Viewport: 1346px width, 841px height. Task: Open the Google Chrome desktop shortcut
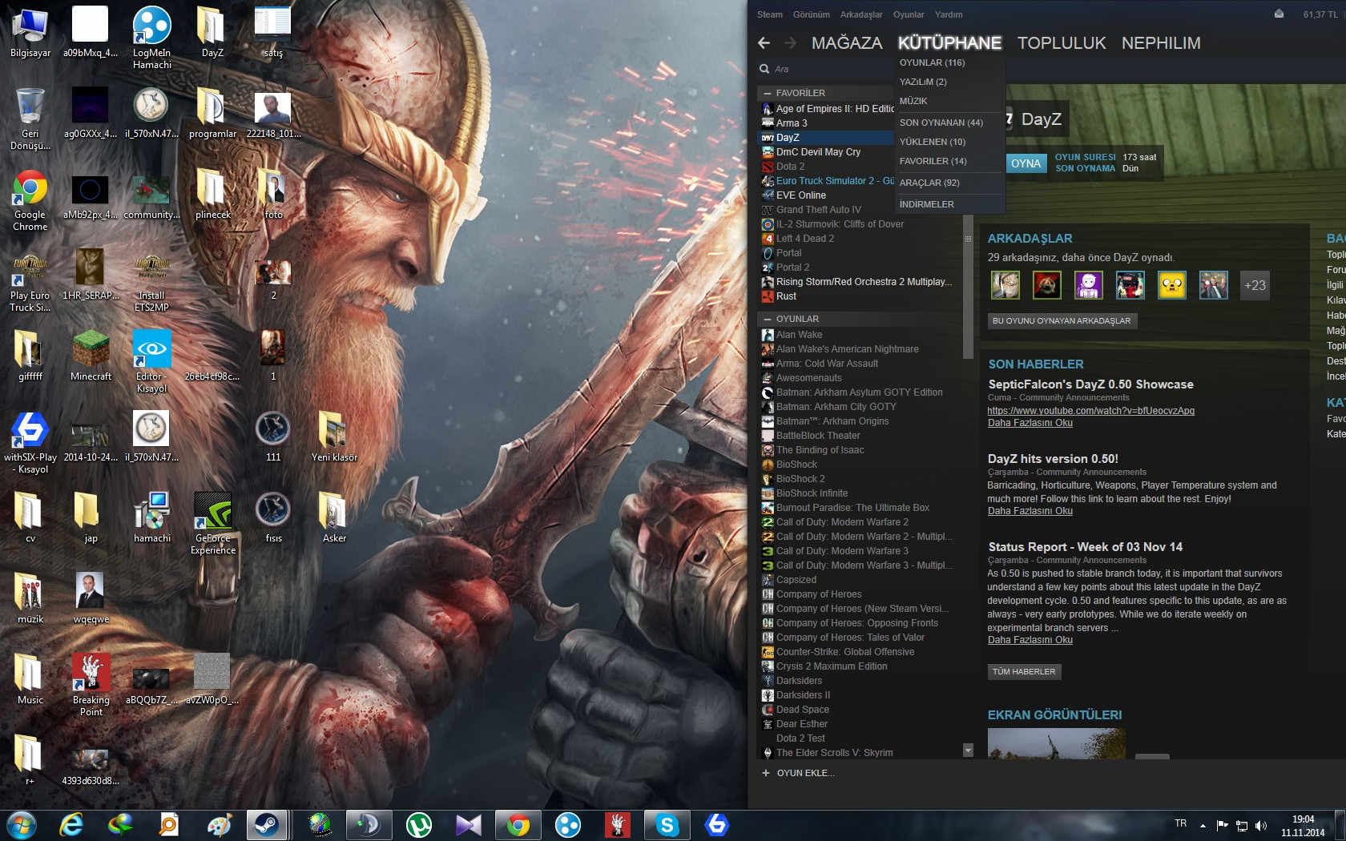click(30, 200)
